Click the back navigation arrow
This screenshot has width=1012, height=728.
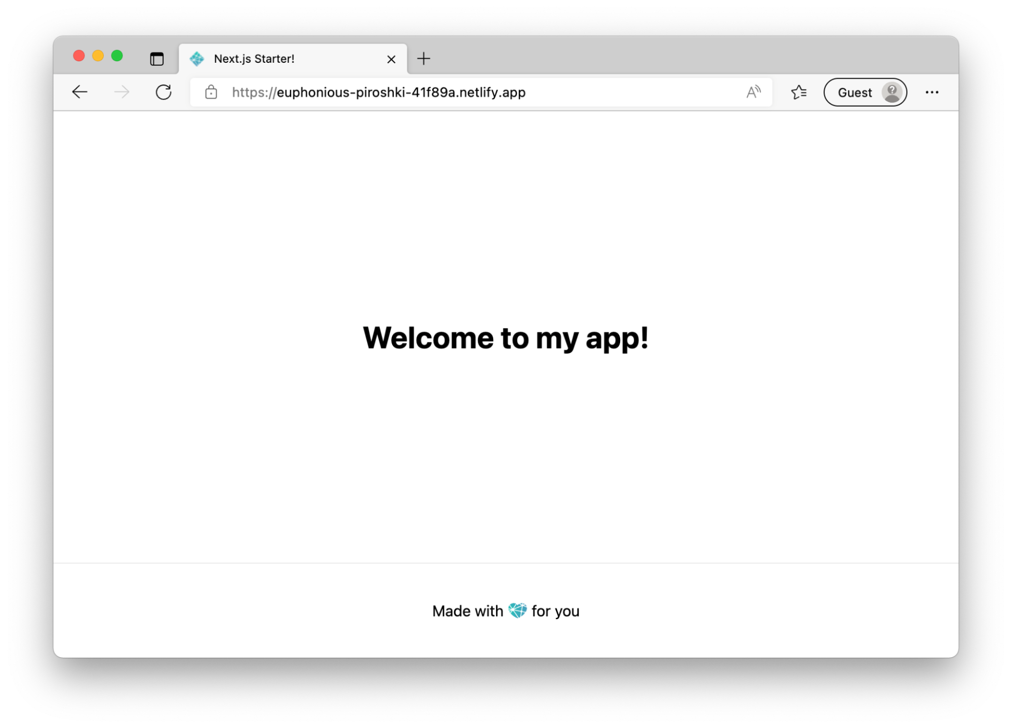tap(78, 93)
